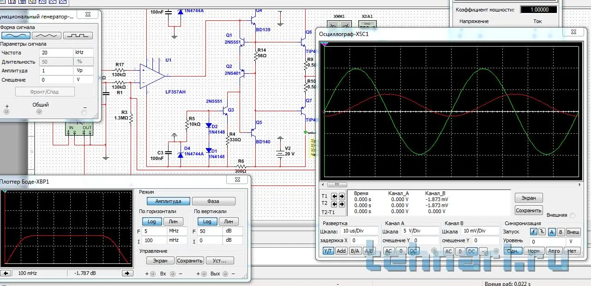Click the XWM1 wattmeter instrument icon
Image resolution: width=591 pixels, height=286 pixels.
coord(339,24)
